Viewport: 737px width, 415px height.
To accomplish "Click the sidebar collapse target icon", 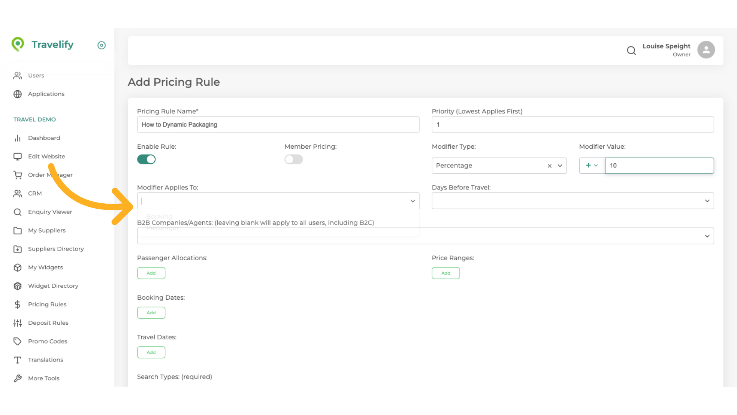I will click(101, 45).
